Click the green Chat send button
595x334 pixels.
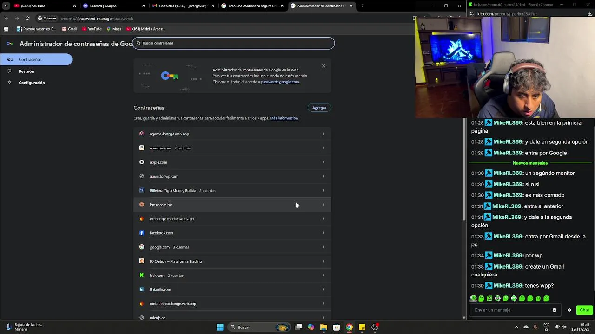(x=584, y=310)
